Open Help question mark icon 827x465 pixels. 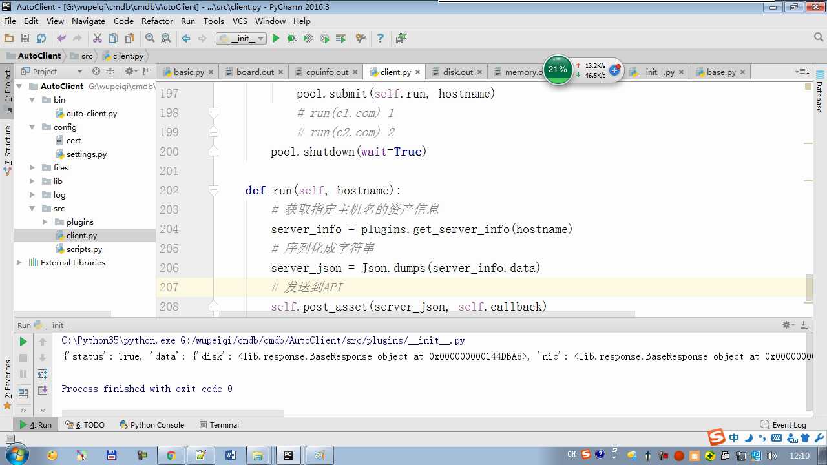coord(381,39)
